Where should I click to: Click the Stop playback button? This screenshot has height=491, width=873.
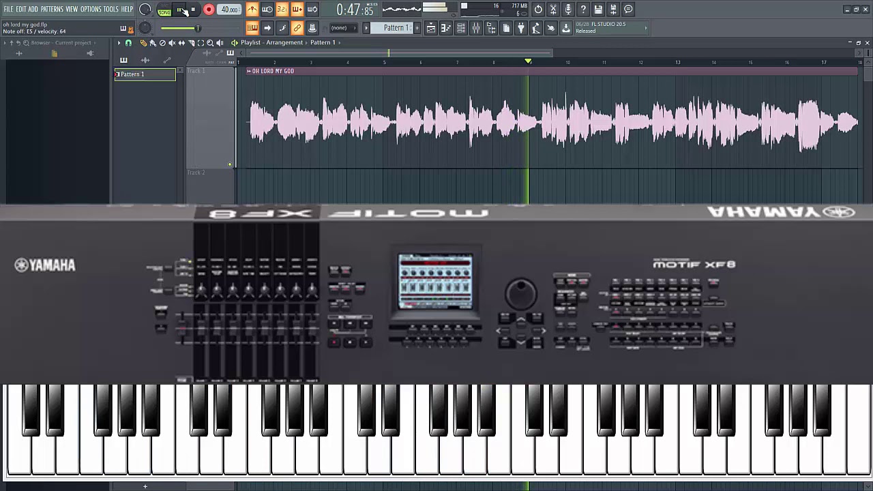point(194,10)
